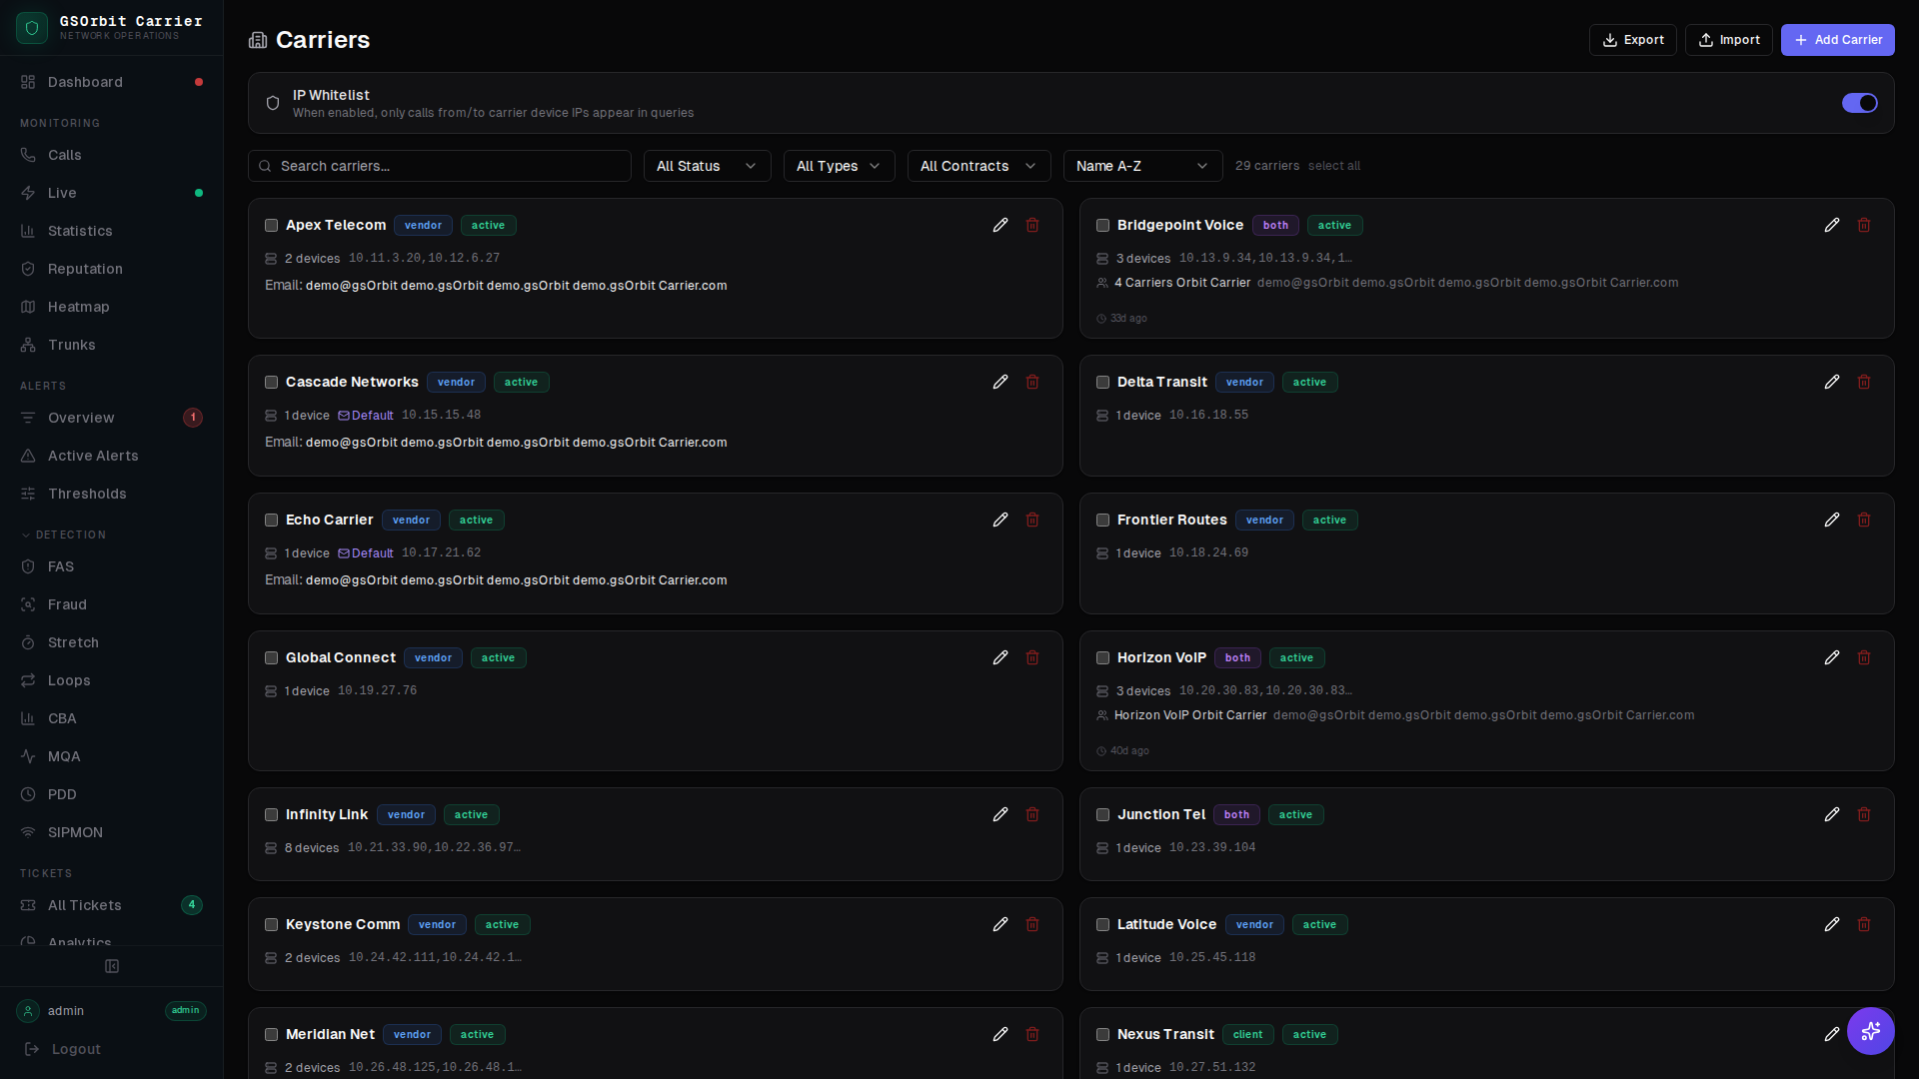1919x1079 pixels.
Task: Delete the Cascade Networks carrier
Action: click(x=1032, y=382)
